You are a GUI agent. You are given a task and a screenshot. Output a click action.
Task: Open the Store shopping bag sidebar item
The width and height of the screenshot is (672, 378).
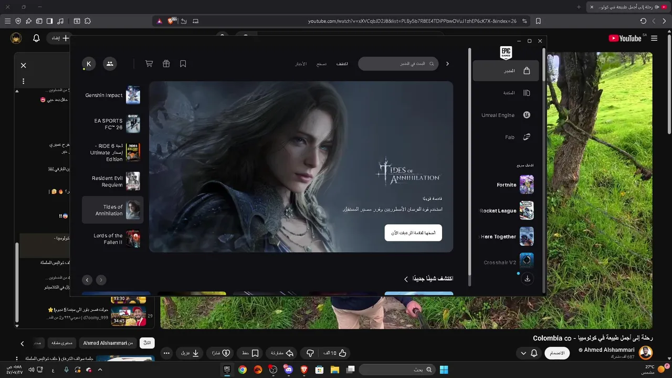506,71
